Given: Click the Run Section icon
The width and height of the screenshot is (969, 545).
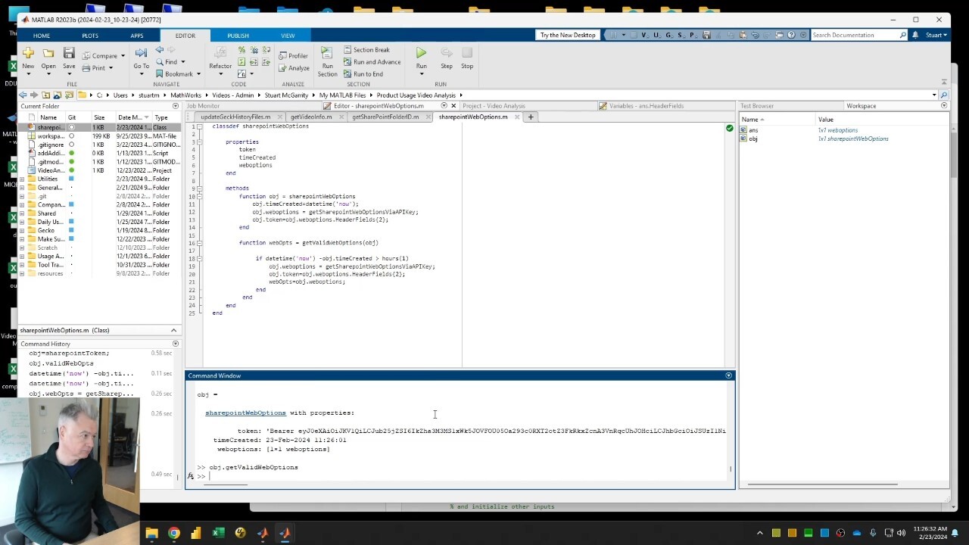Looking at the screenshot, I should click(327, 53).
